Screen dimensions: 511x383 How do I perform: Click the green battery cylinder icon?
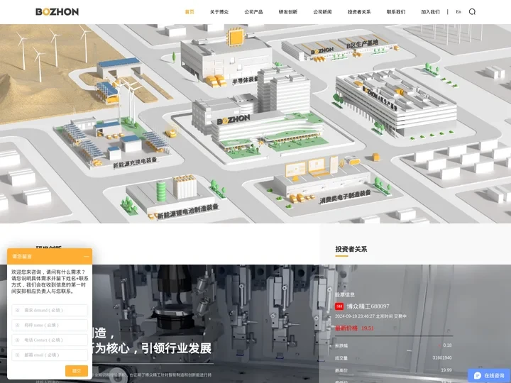point(161,191)
